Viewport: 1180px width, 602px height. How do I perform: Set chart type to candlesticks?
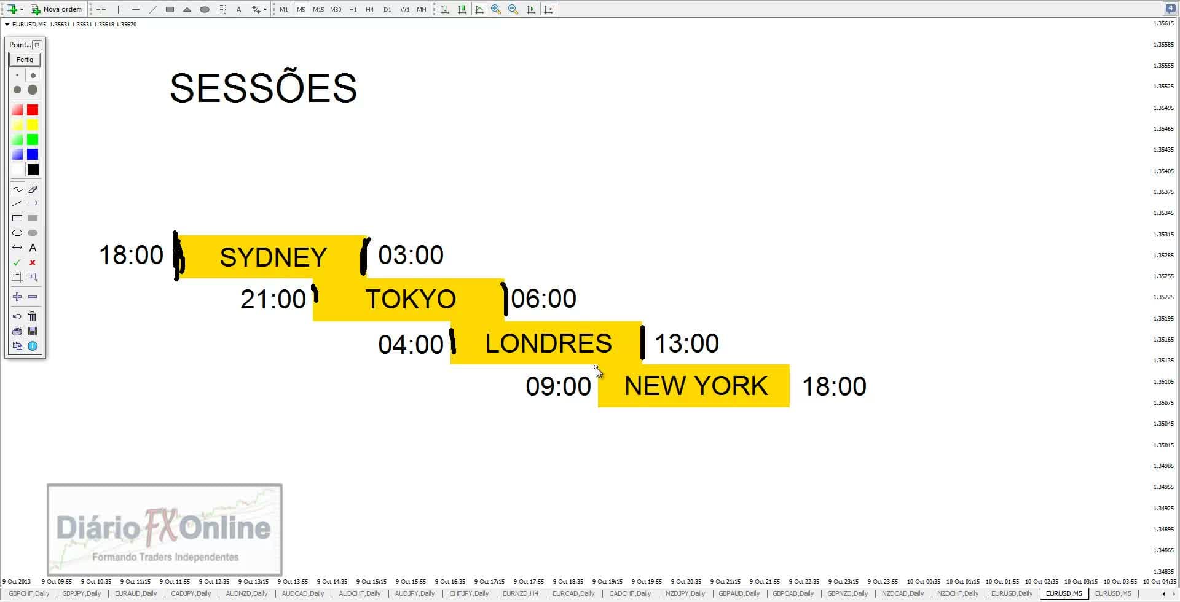tap(462, 9)
